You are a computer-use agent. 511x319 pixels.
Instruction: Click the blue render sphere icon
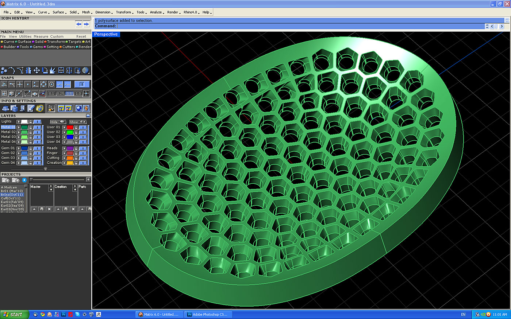pyautogui.click(x=78, y=108)
